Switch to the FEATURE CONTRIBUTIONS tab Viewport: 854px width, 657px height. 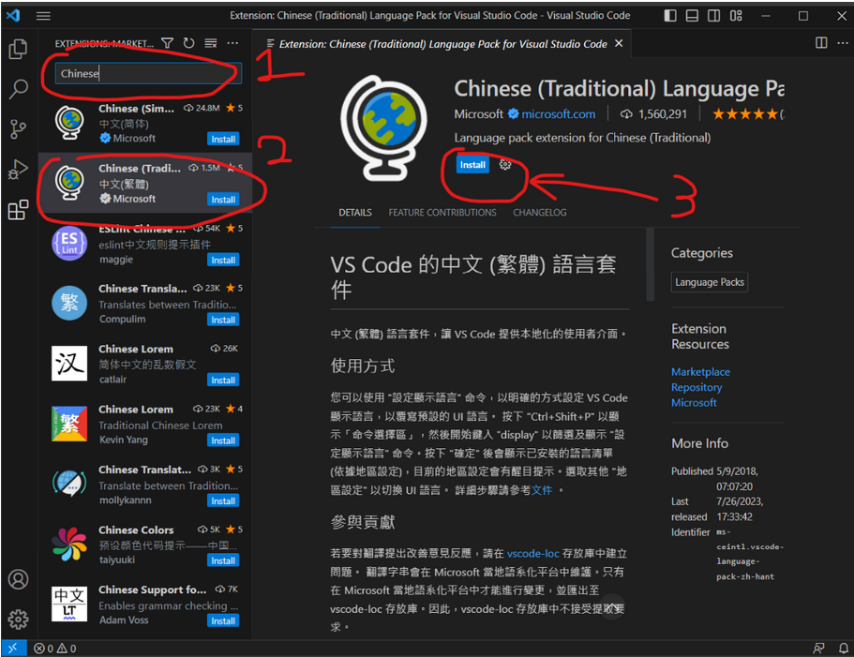[x=442, y=213]
